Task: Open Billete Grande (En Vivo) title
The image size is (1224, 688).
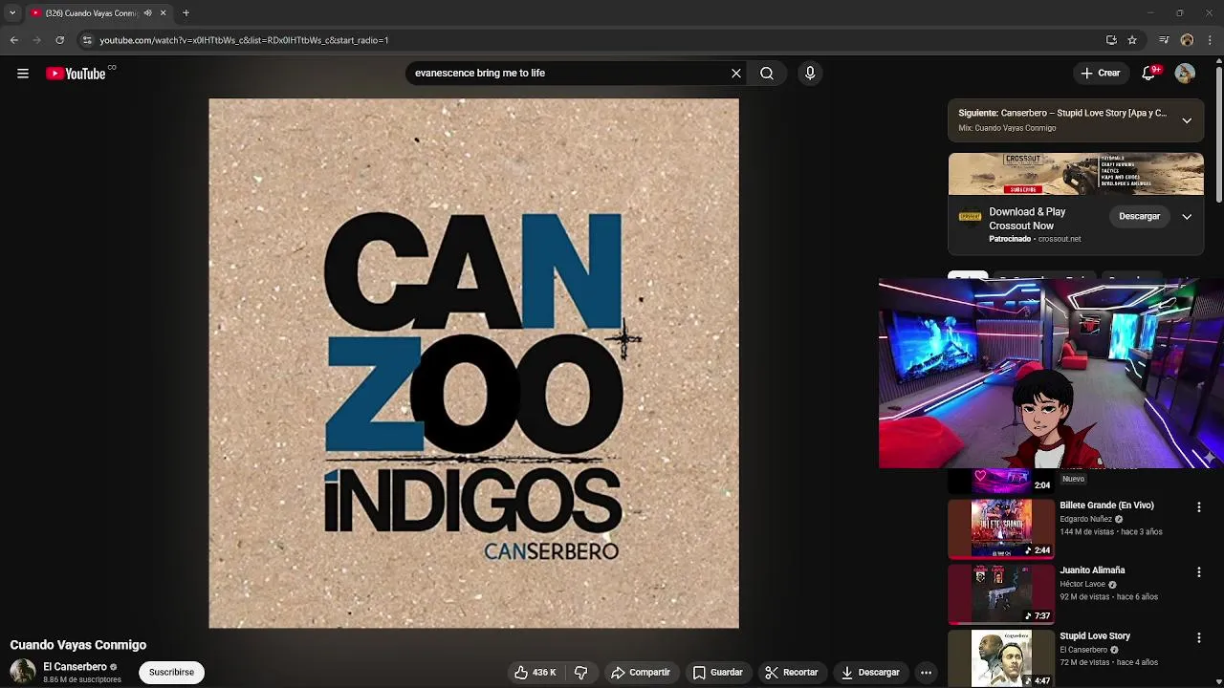Action: 1106,505
